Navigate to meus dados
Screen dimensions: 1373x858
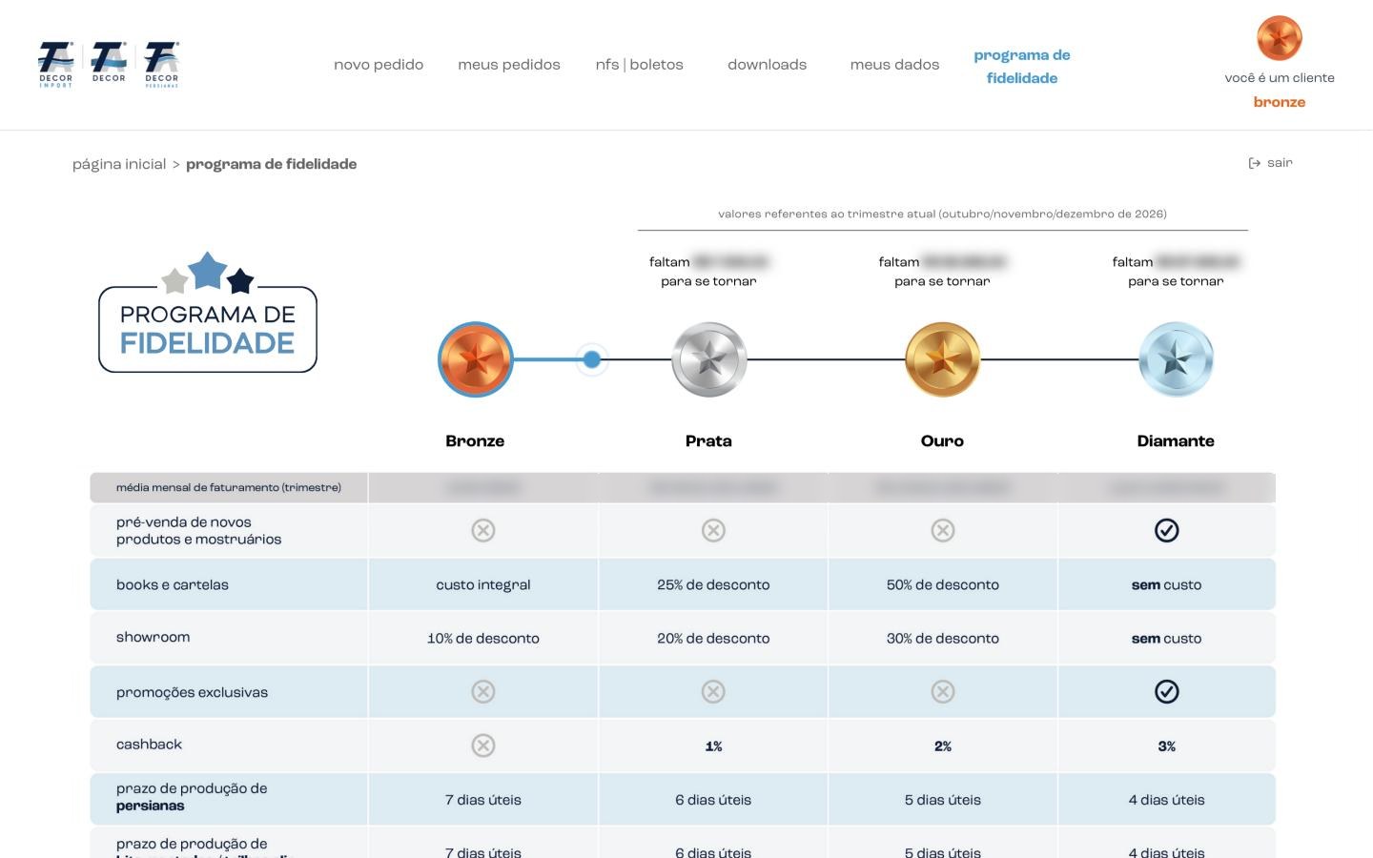(x=895, y=65)
